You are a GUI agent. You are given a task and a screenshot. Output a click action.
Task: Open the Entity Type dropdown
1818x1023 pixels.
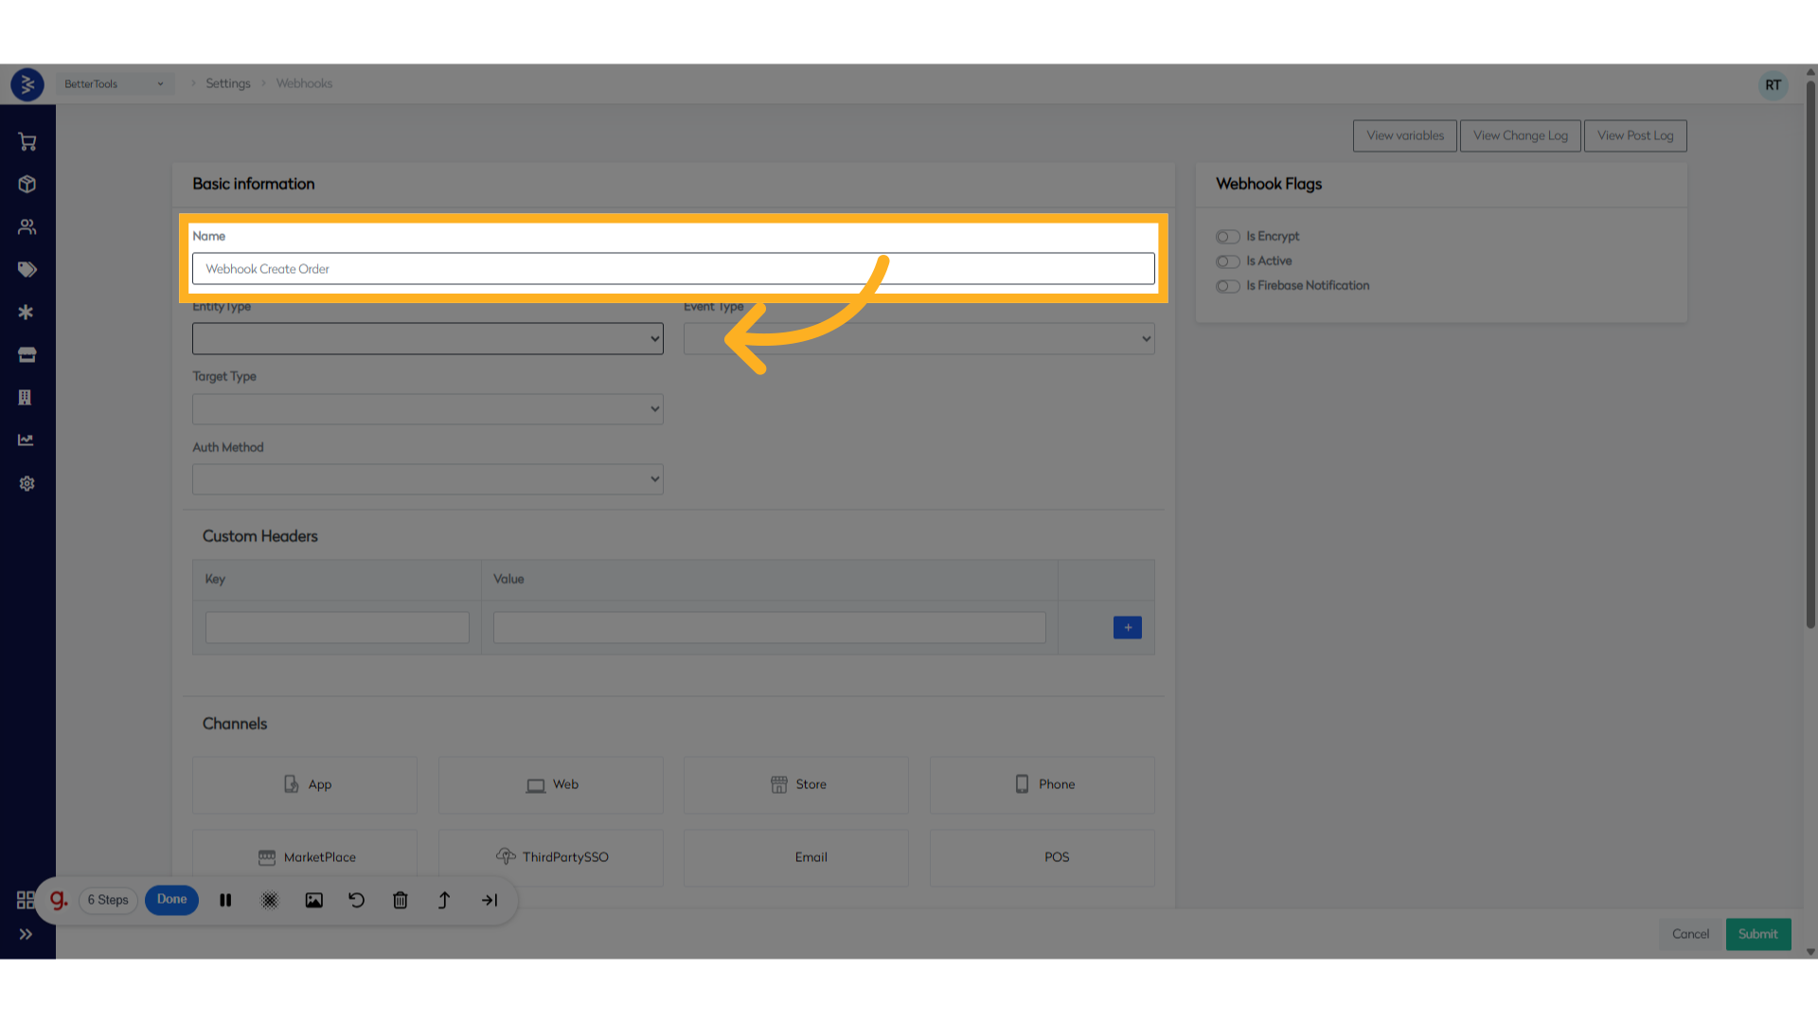click(x=427, y=338)
